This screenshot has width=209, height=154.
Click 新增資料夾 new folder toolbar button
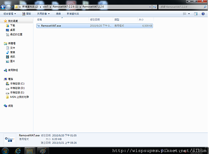point(73,14)
